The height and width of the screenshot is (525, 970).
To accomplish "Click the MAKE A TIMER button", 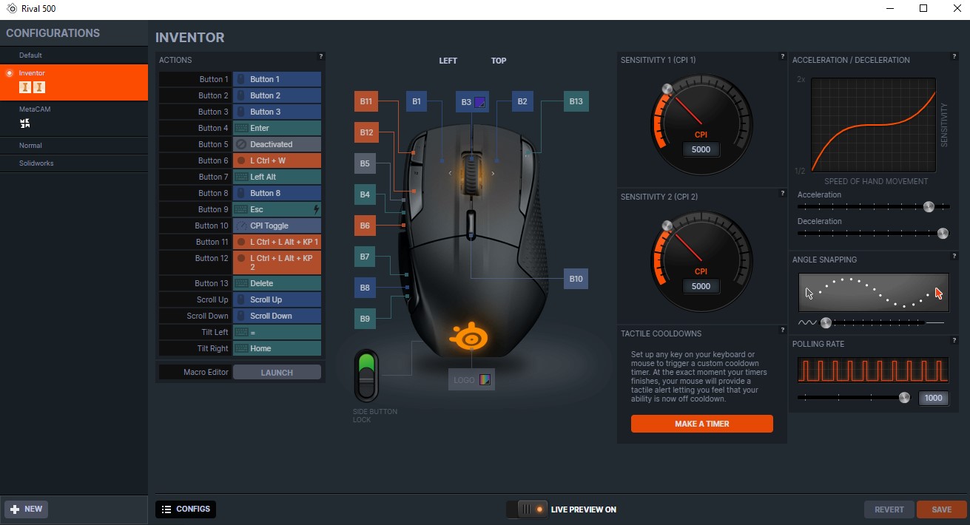I will pos(701,424).
